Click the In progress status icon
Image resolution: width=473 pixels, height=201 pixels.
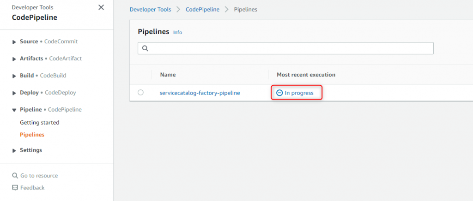(x=279, y=93)
